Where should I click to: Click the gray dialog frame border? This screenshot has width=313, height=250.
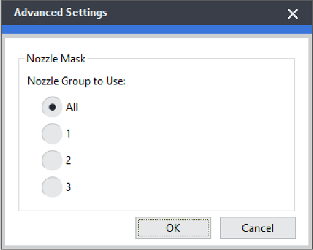pyautogui.click(x=156, y=247)
